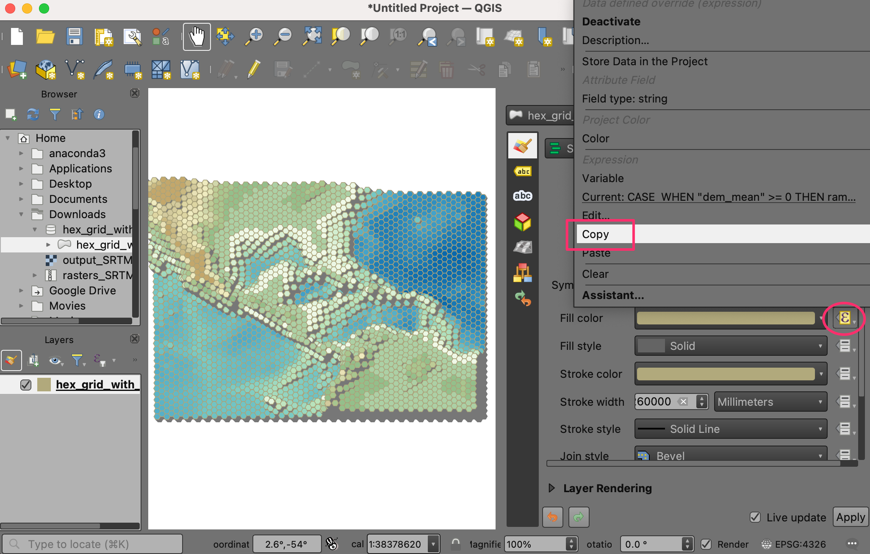Click EPSG:4326 CRS button in status bar

pyautogui.click(x=793, y=544)
